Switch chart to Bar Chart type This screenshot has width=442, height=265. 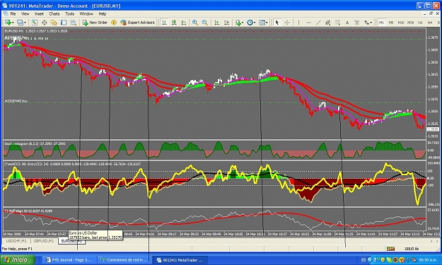[x=164, y=23]
